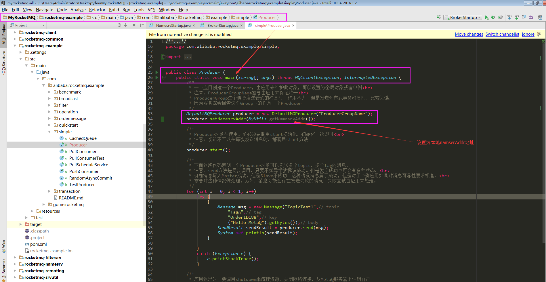This screenshot has height=282, width=546.
Task: Expand the rocketmq-client module node
Action: point(15,33)
